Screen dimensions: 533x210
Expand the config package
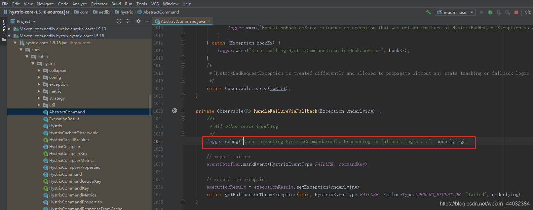(x=39, y=77)
